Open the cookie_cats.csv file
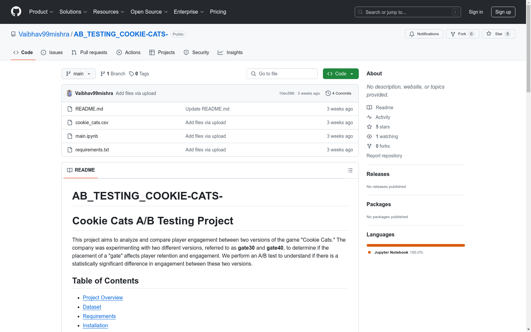Image resolution: width=531 pixels, height=332 pixels. [x=92, y=123]
